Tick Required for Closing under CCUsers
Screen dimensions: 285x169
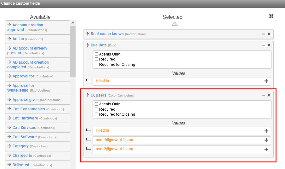[x=97, y=114]
